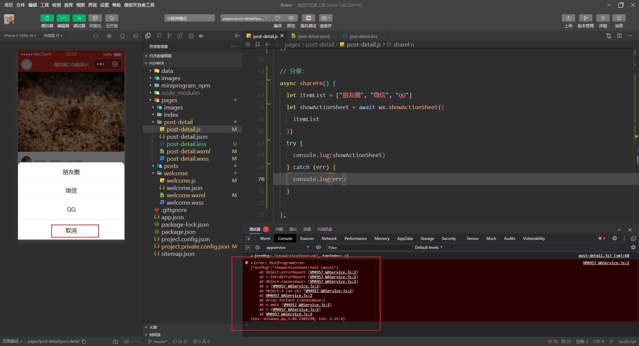This screenshot has height=346, width=639.
Task: Open devtools settings gear
Action: [615, 238]
